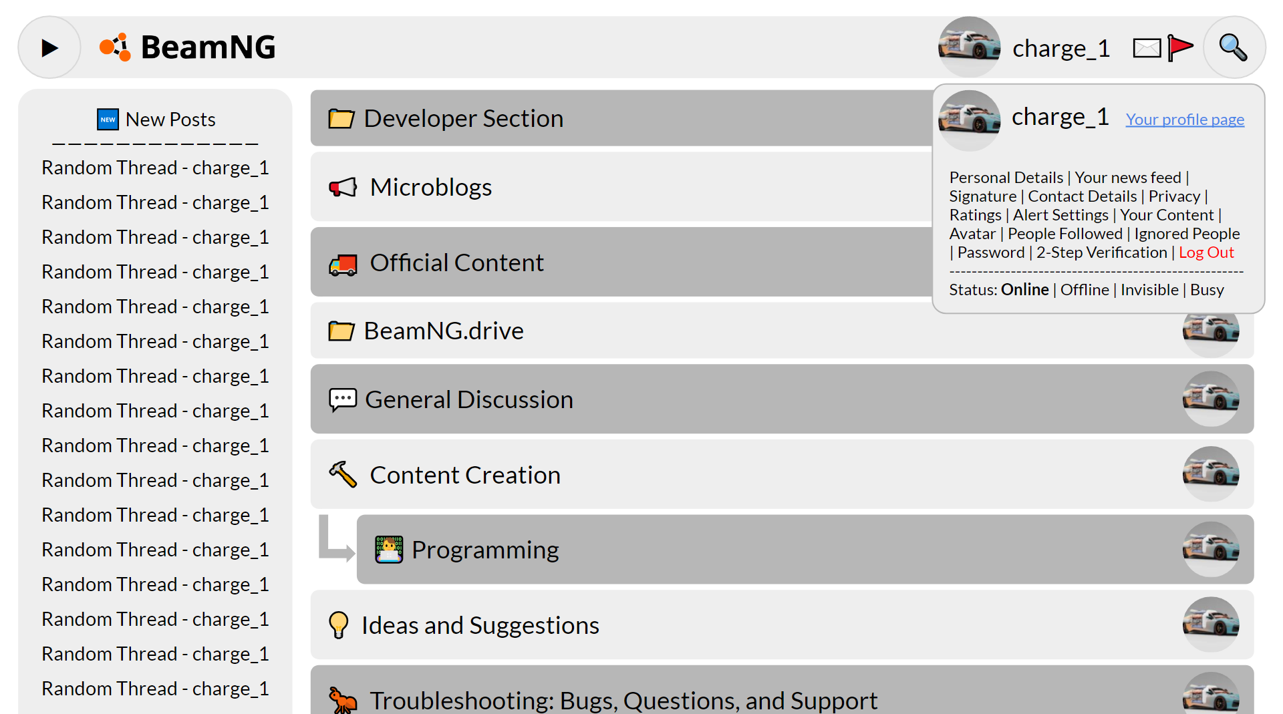The height and width of the screenshot is (714, 1283).
Task: Click the Ideas and Suggestions lightbulb icon
Action: click(x=339, y=625)
